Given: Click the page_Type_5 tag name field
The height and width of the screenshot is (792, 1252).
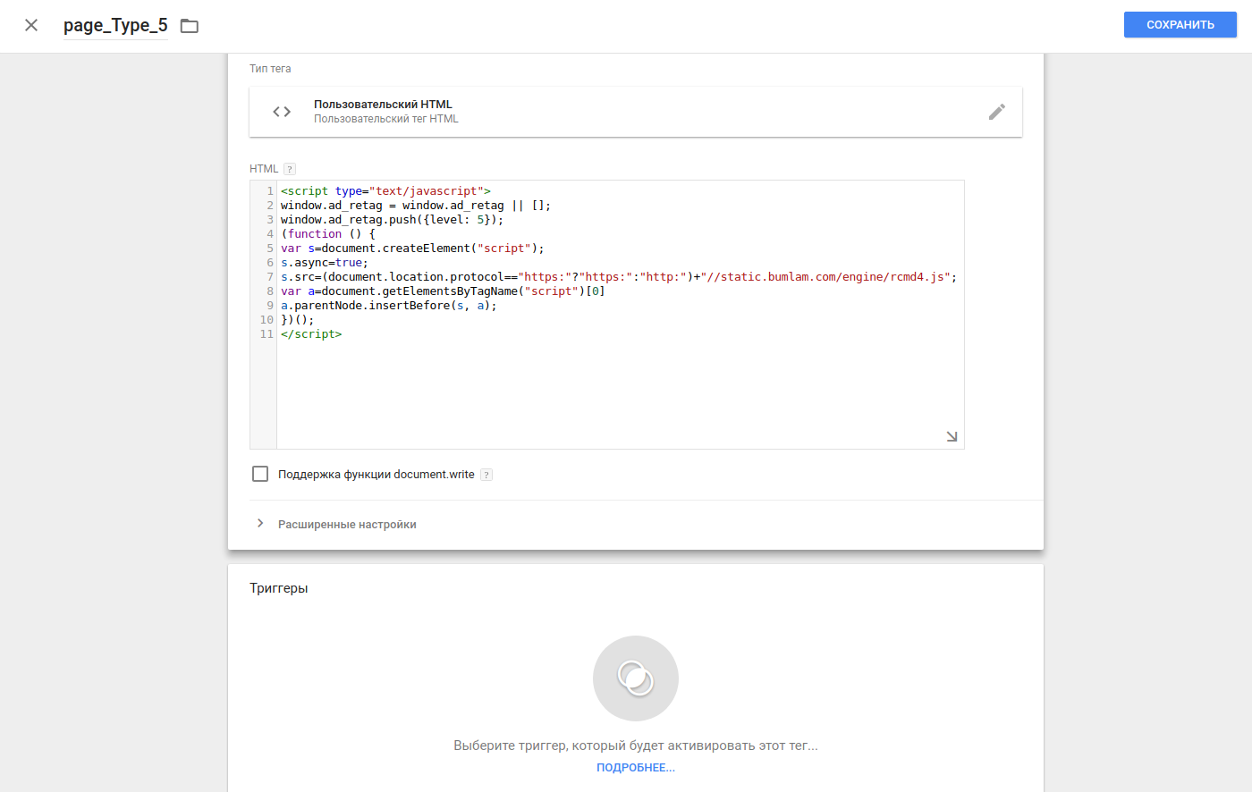Looking at the screenshot, I should pyautogui.click(x=115, y=26).
